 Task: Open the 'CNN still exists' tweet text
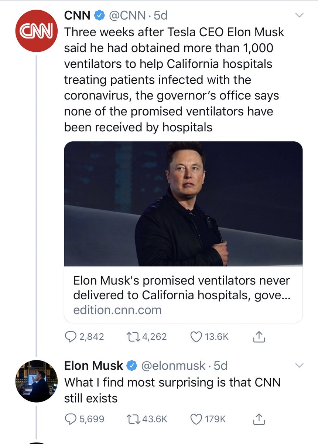pyautogui.click(x=172, y=390)
